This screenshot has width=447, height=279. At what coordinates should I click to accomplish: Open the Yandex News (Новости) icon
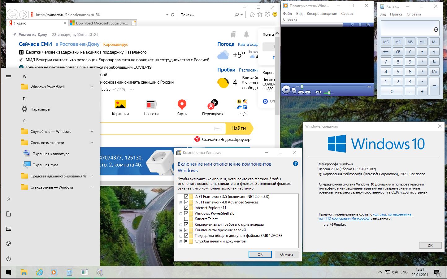click(x=151, y=105)
